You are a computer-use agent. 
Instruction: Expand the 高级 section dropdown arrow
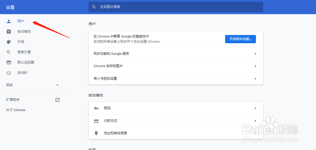pos(58,85)
